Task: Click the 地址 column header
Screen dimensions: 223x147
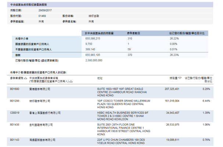Action: (x=100, y=78)
